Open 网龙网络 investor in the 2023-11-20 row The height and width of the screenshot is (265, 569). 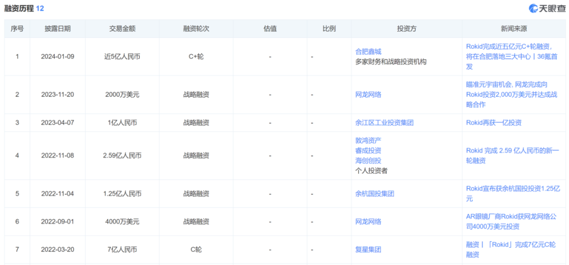(x=368, y=95)
